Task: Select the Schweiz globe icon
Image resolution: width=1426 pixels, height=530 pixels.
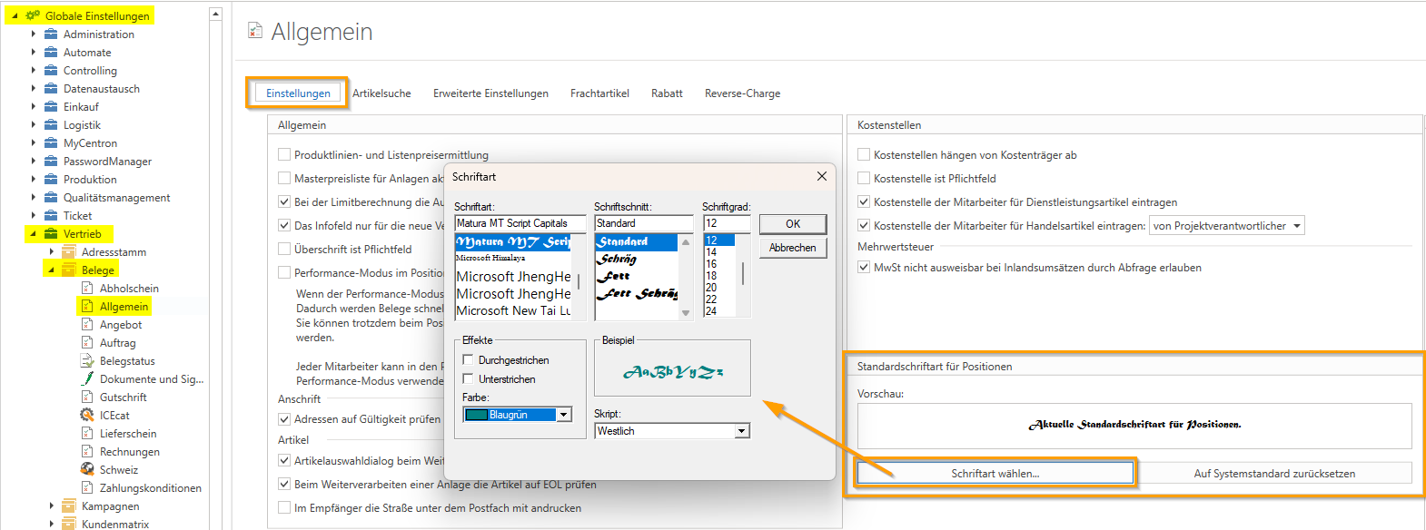Action: click(x=87, y=469)
